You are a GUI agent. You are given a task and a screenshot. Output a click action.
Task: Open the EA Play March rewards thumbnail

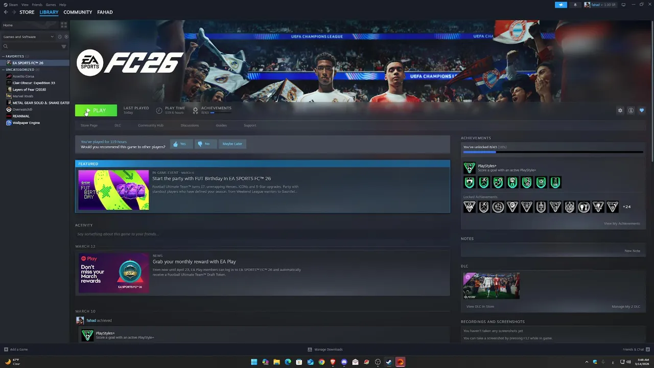[x=113, y=272]
